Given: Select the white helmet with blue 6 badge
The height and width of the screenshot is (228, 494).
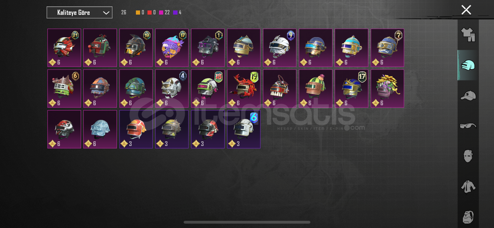Looking at the screenshot, I should click(244, 129).
